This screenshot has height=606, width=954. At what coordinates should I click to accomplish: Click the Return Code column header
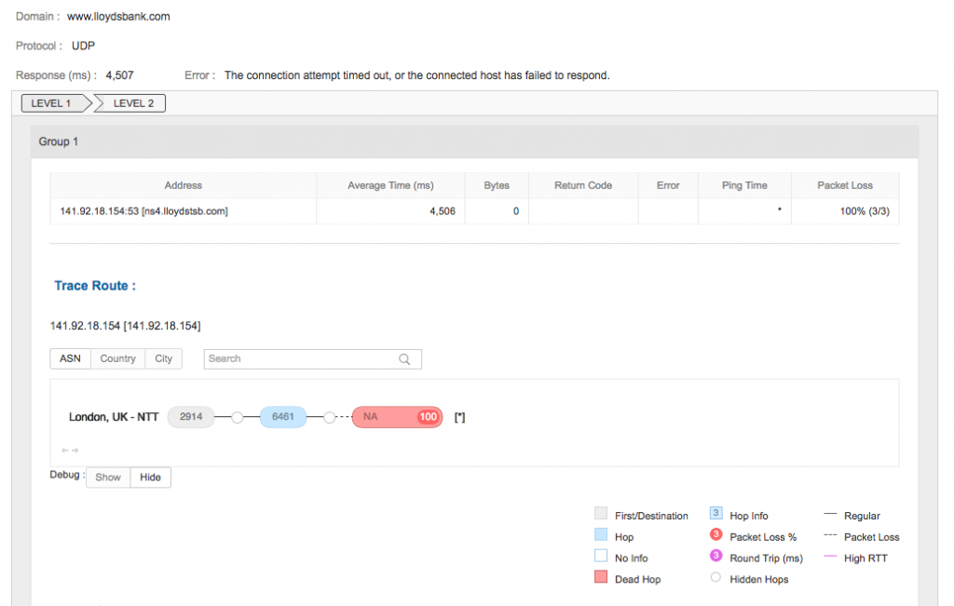coord(583,185)
